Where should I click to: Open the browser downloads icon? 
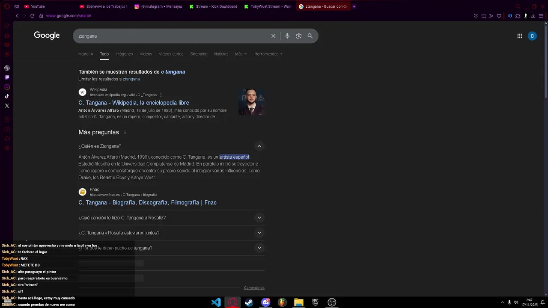[x=533, y=16]
